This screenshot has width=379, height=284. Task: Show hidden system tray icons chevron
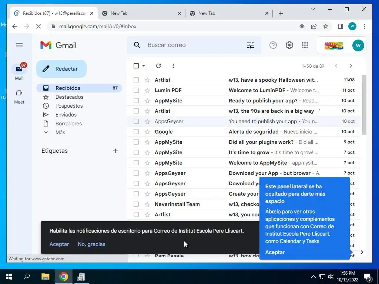(x=313, y=277)
